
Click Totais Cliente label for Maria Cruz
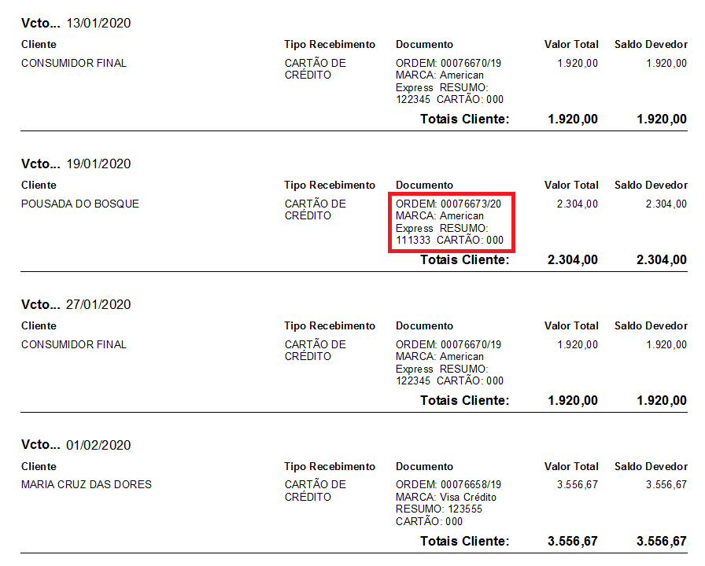coord(464,541)
